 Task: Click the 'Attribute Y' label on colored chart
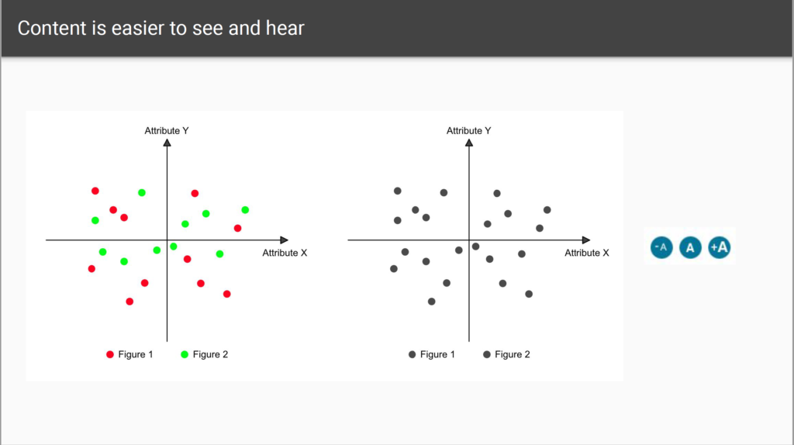(x=167, y=130)
